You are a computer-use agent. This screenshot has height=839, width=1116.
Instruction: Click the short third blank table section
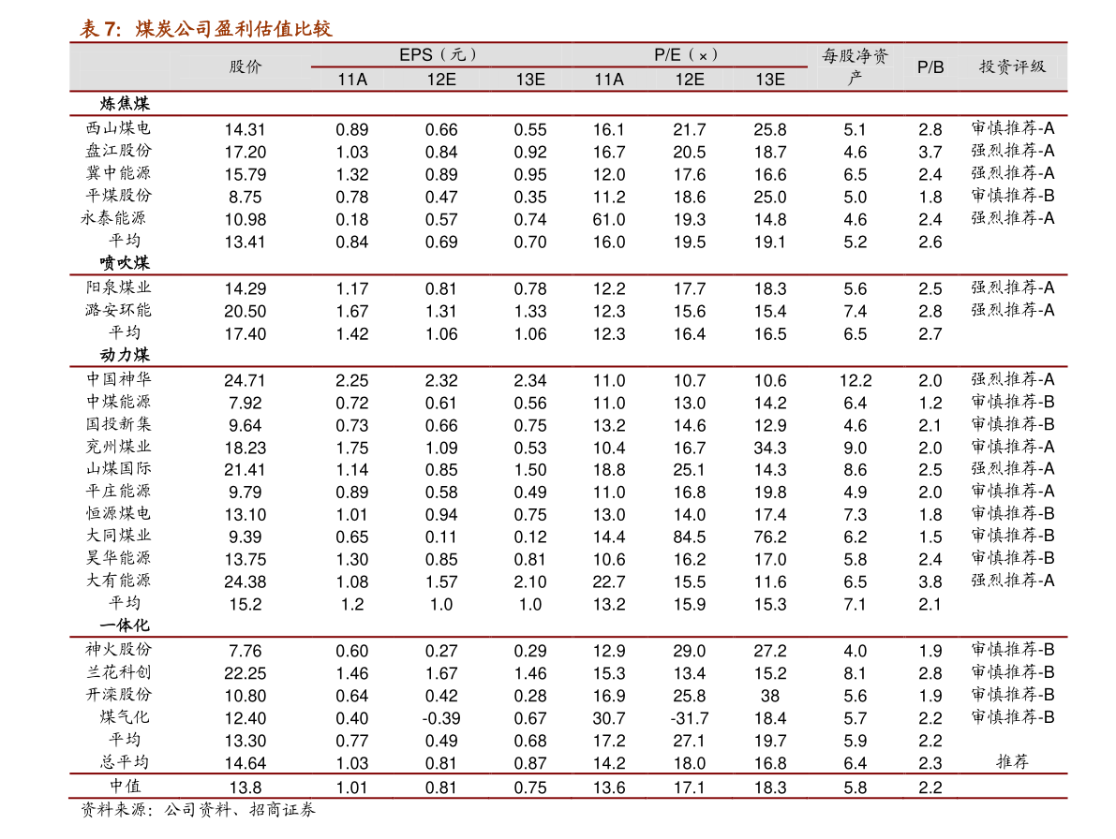pyautogui.click(x=568, y=320)
